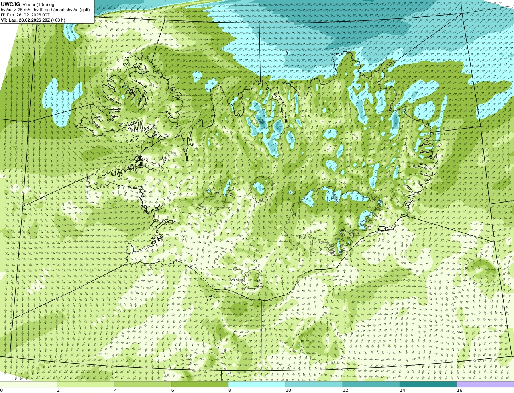Click the 10–12 m/s cyan legend swatch
Image resolution: width=514 pixels, height=393 pixels.
tap(314, 384)
